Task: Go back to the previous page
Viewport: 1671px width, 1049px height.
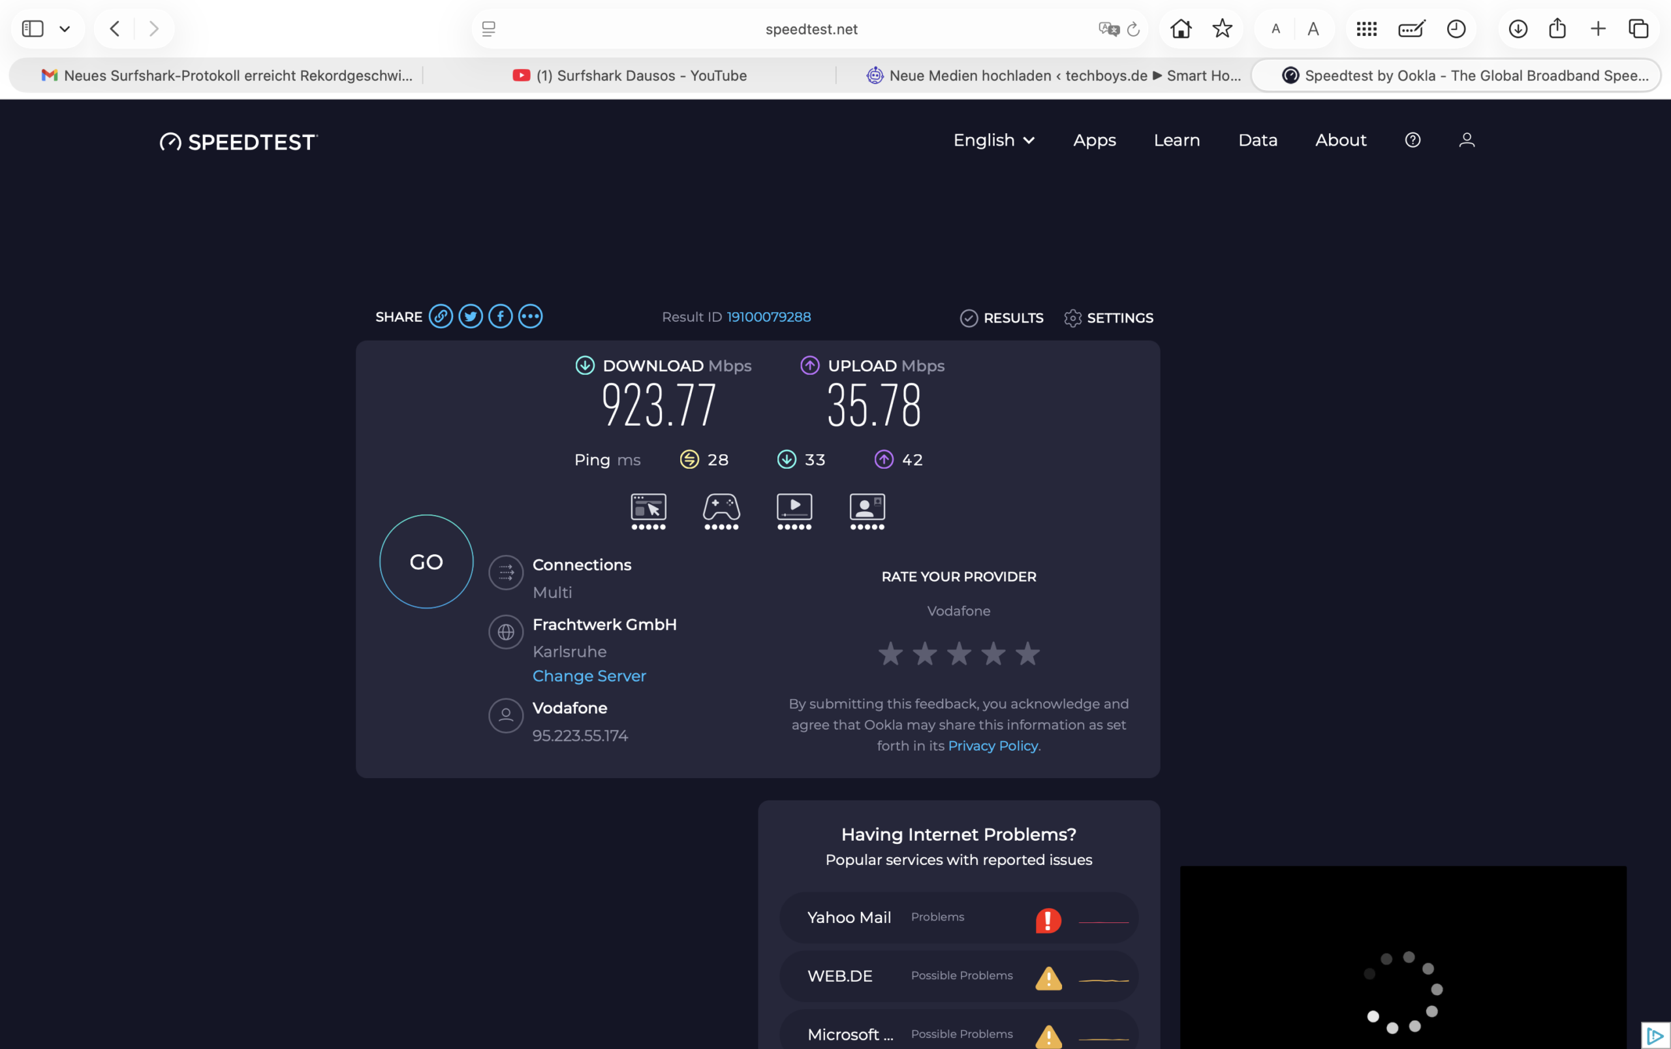Action: tap(115, 29)
